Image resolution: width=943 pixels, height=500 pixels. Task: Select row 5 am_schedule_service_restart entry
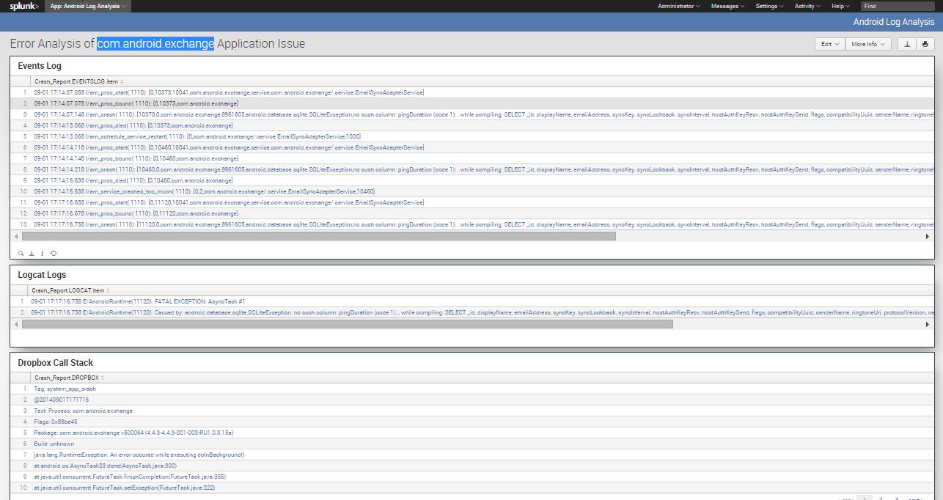click(472, 136)
